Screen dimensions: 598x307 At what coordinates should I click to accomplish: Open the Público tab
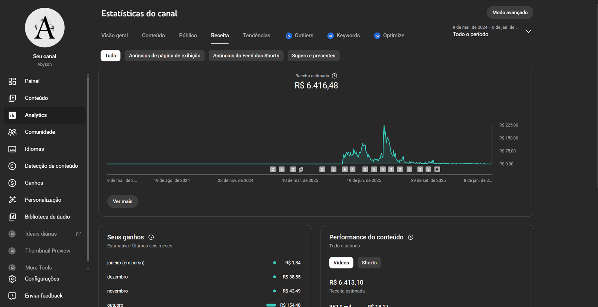[188, 35]
